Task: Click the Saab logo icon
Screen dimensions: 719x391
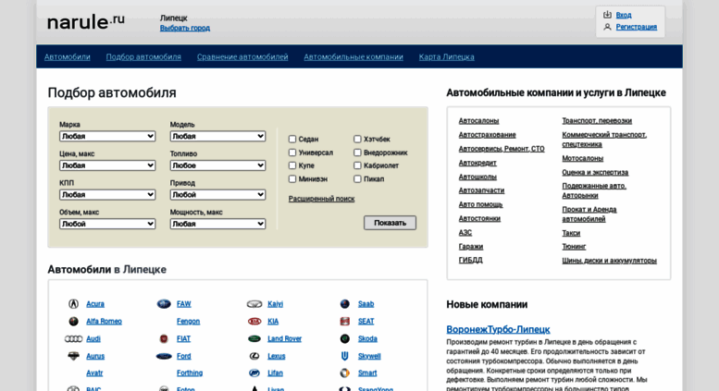Action: pos(345,303)
